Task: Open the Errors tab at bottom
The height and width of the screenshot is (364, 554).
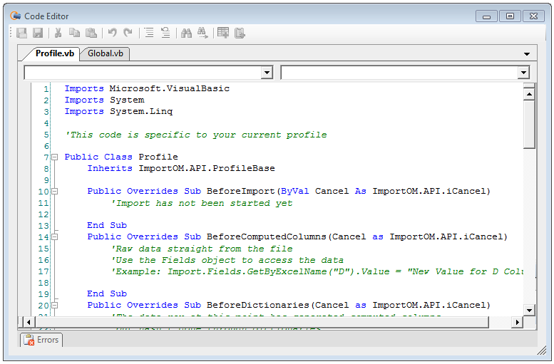Action: tap(41, 340)
